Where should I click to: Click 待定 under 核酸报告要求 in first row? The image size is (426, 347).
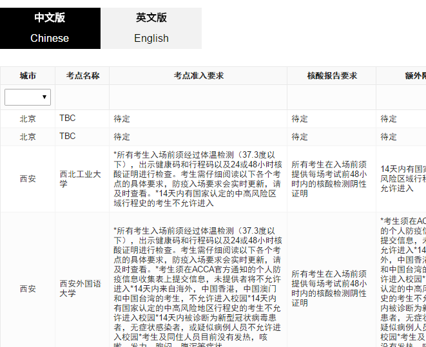tap(300, 119)
